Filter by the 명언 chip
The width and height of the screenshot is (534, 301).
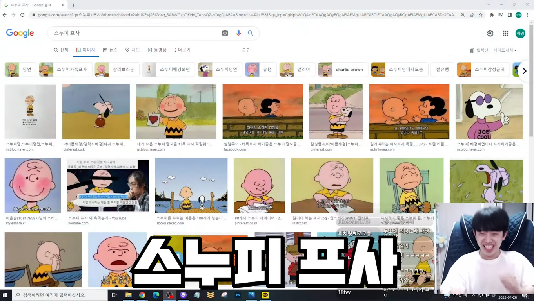click(20, 70)
